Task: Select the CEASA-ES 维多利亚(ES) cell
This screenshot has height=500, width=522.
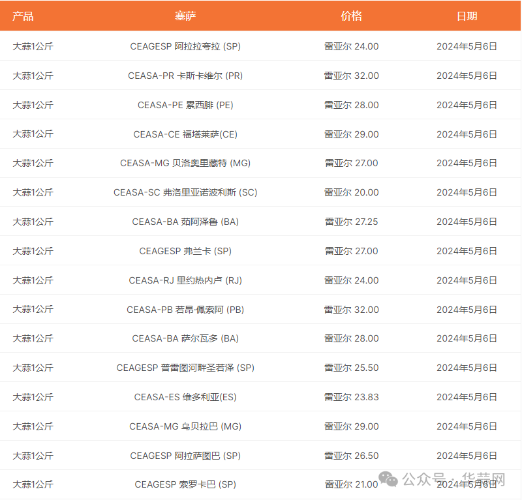Action: (x=185, y=397)
